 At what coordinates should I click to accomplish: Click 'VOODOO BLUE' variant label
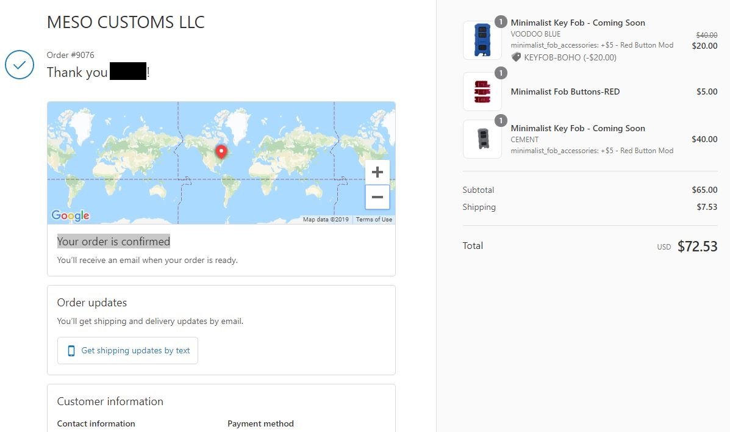coord(535,34)
